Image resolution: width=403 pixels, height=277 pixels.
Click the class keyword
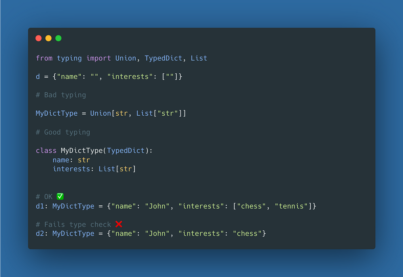tap(46, 150)
